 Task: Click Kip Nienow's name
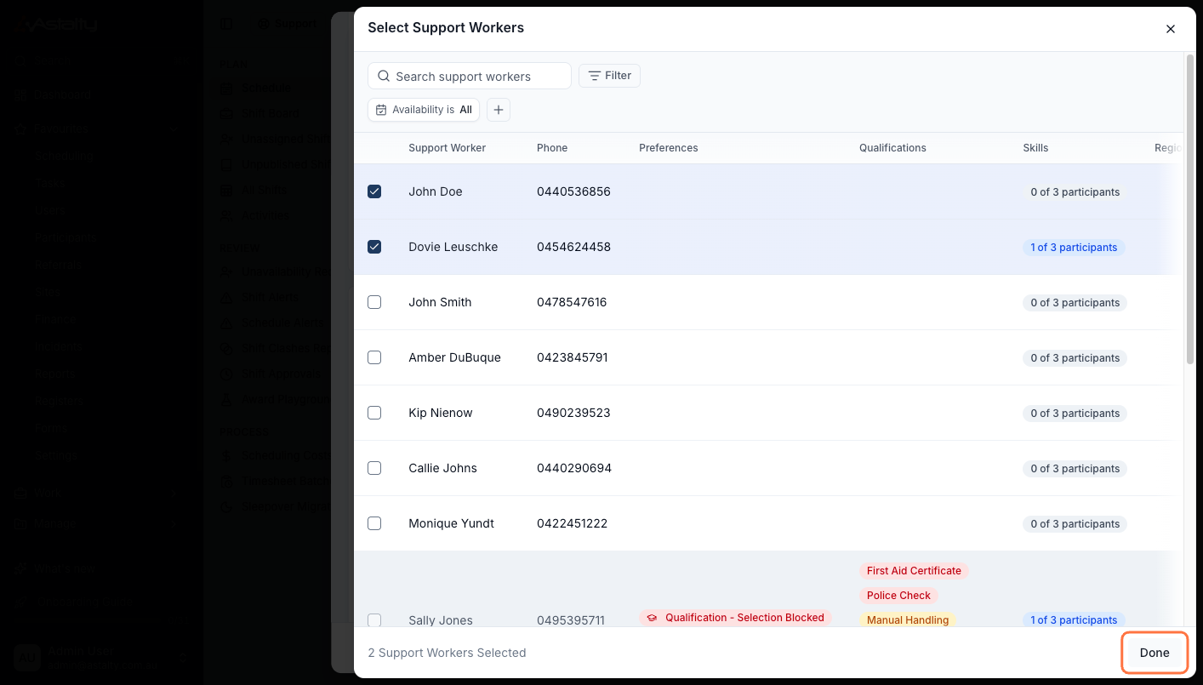tap(441, 413)
